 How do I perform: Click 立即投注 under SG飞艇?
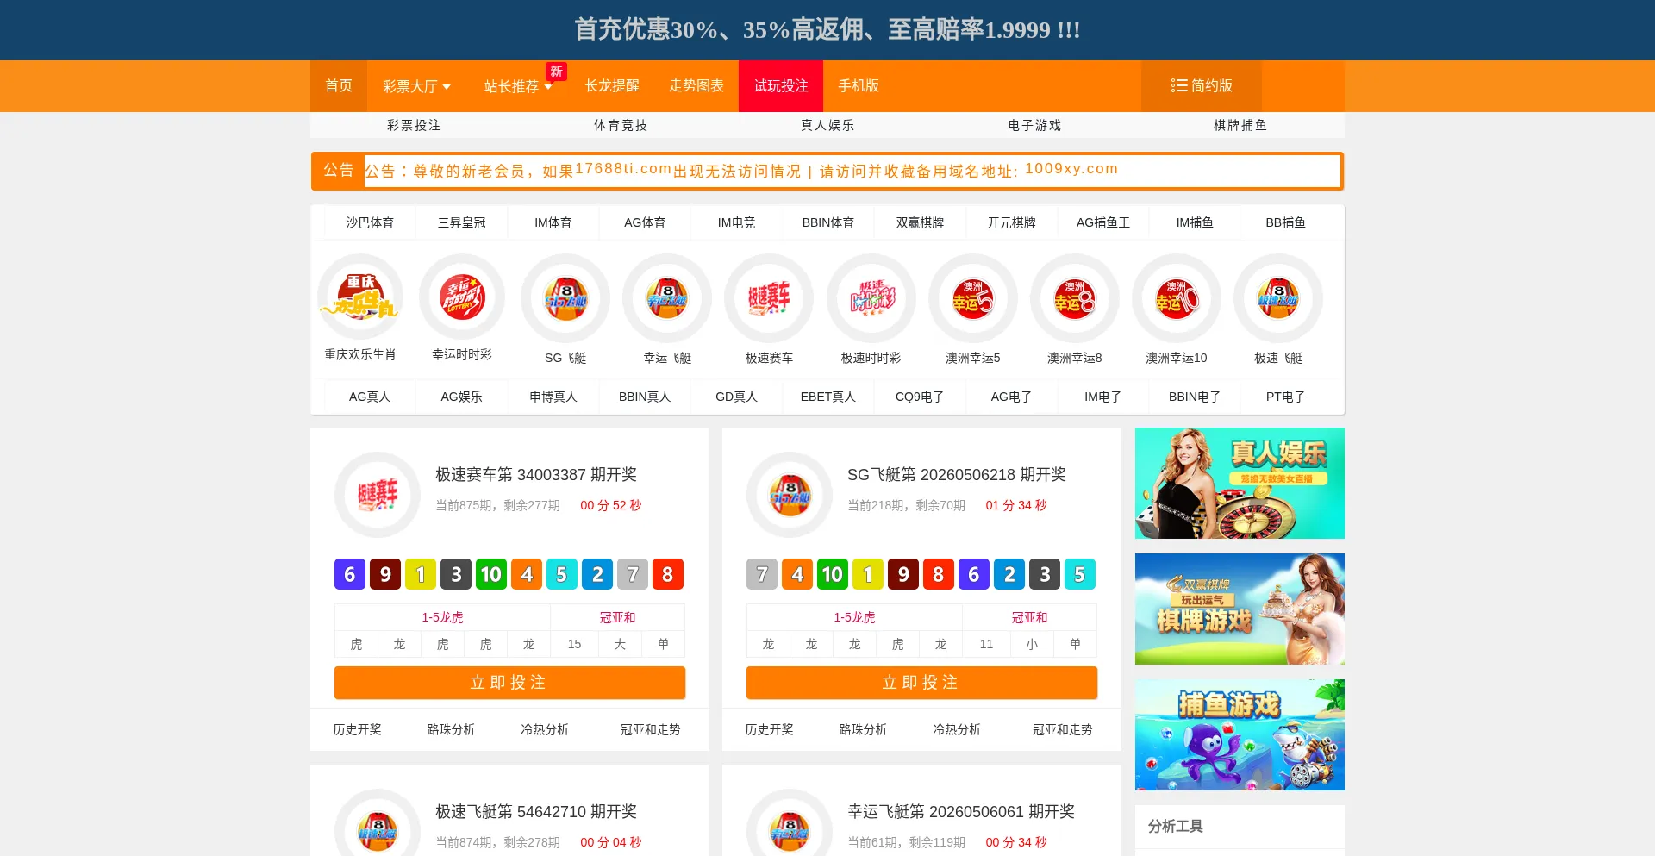[921, 683]
